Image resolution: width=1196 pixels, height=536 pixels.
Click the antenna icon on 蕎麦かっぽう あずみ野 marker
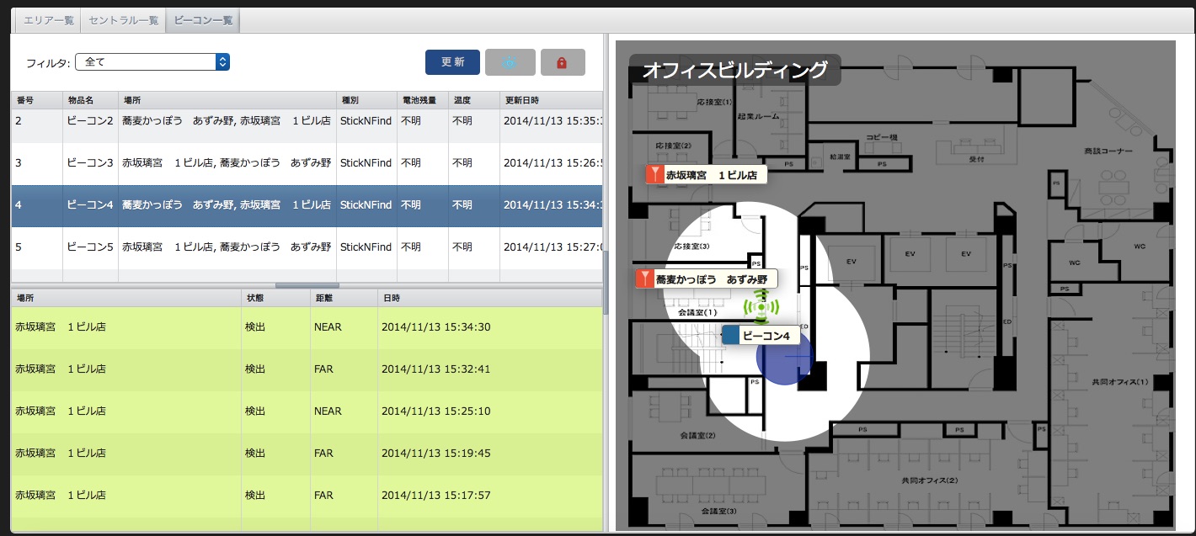[645, 279]
